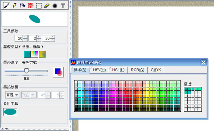Select the red seal stamp tool
The width and height of the screenshot is (214, 131).
point(31,6)
